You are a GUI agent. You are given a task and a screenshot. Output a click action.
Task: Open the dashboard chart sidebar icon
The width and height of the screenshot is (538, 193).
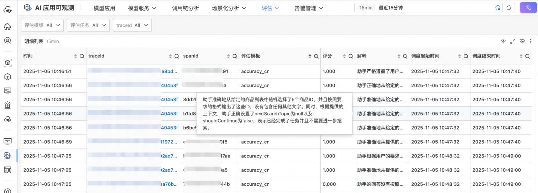pos(7,169)
